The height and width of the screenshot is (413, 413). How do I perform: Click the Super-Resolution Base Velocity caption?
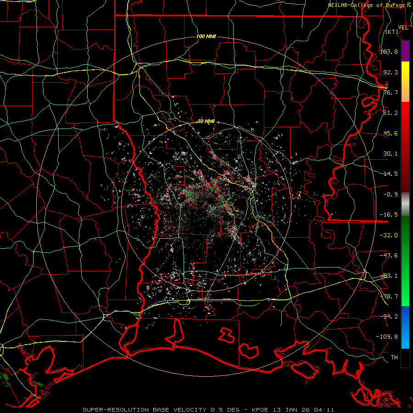pos(208,410)
